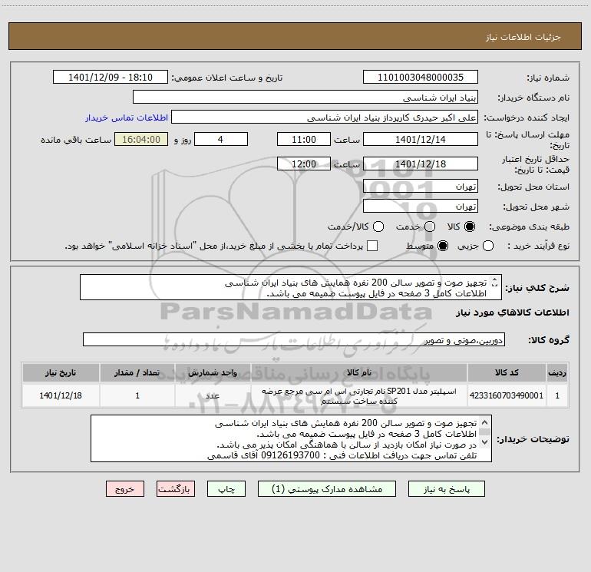This screenshot has height=572, width=591.
Task: Click the تعداد / مقدار column header
Action: click(137, 372)
